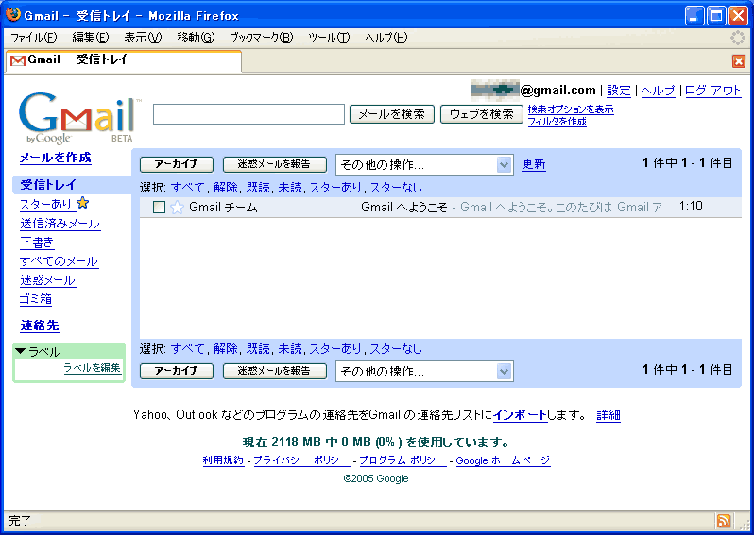Image resolution: width=754 pixels, height=535 pixels.
Task: Click the Gmail envelope favicon on tab
Action: [x=17, y=60]
